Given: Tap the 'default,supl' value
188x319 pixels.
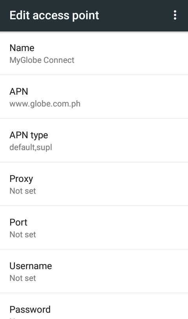Looking at the screenshot, I should tap(31, 147).
